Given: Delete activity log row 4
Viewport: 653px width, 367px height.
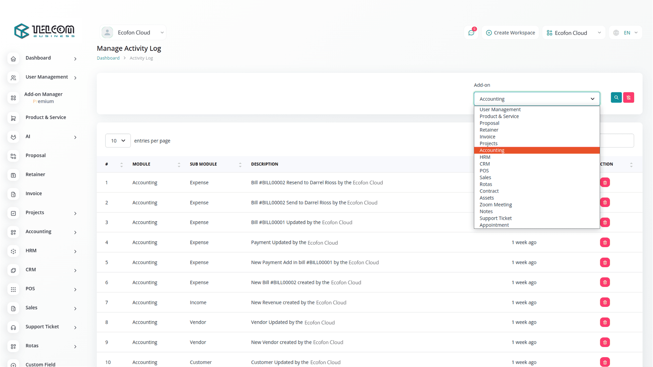Looking at the screenshot, I should (x=605, y=242).
